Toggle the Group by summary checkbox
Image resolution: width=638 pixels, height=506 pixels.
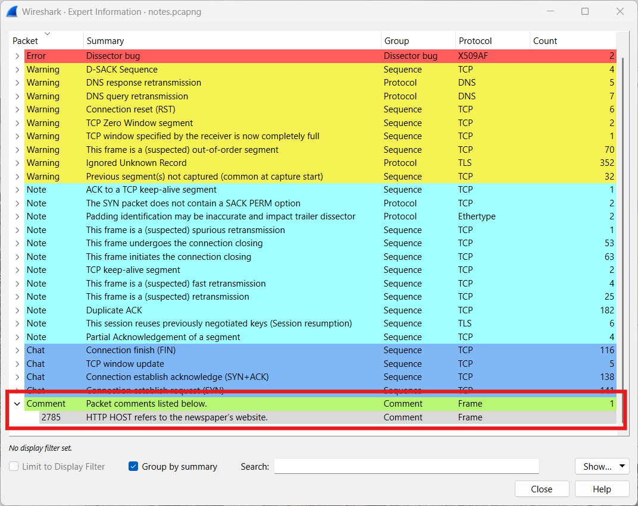click(x=133, y=467)
